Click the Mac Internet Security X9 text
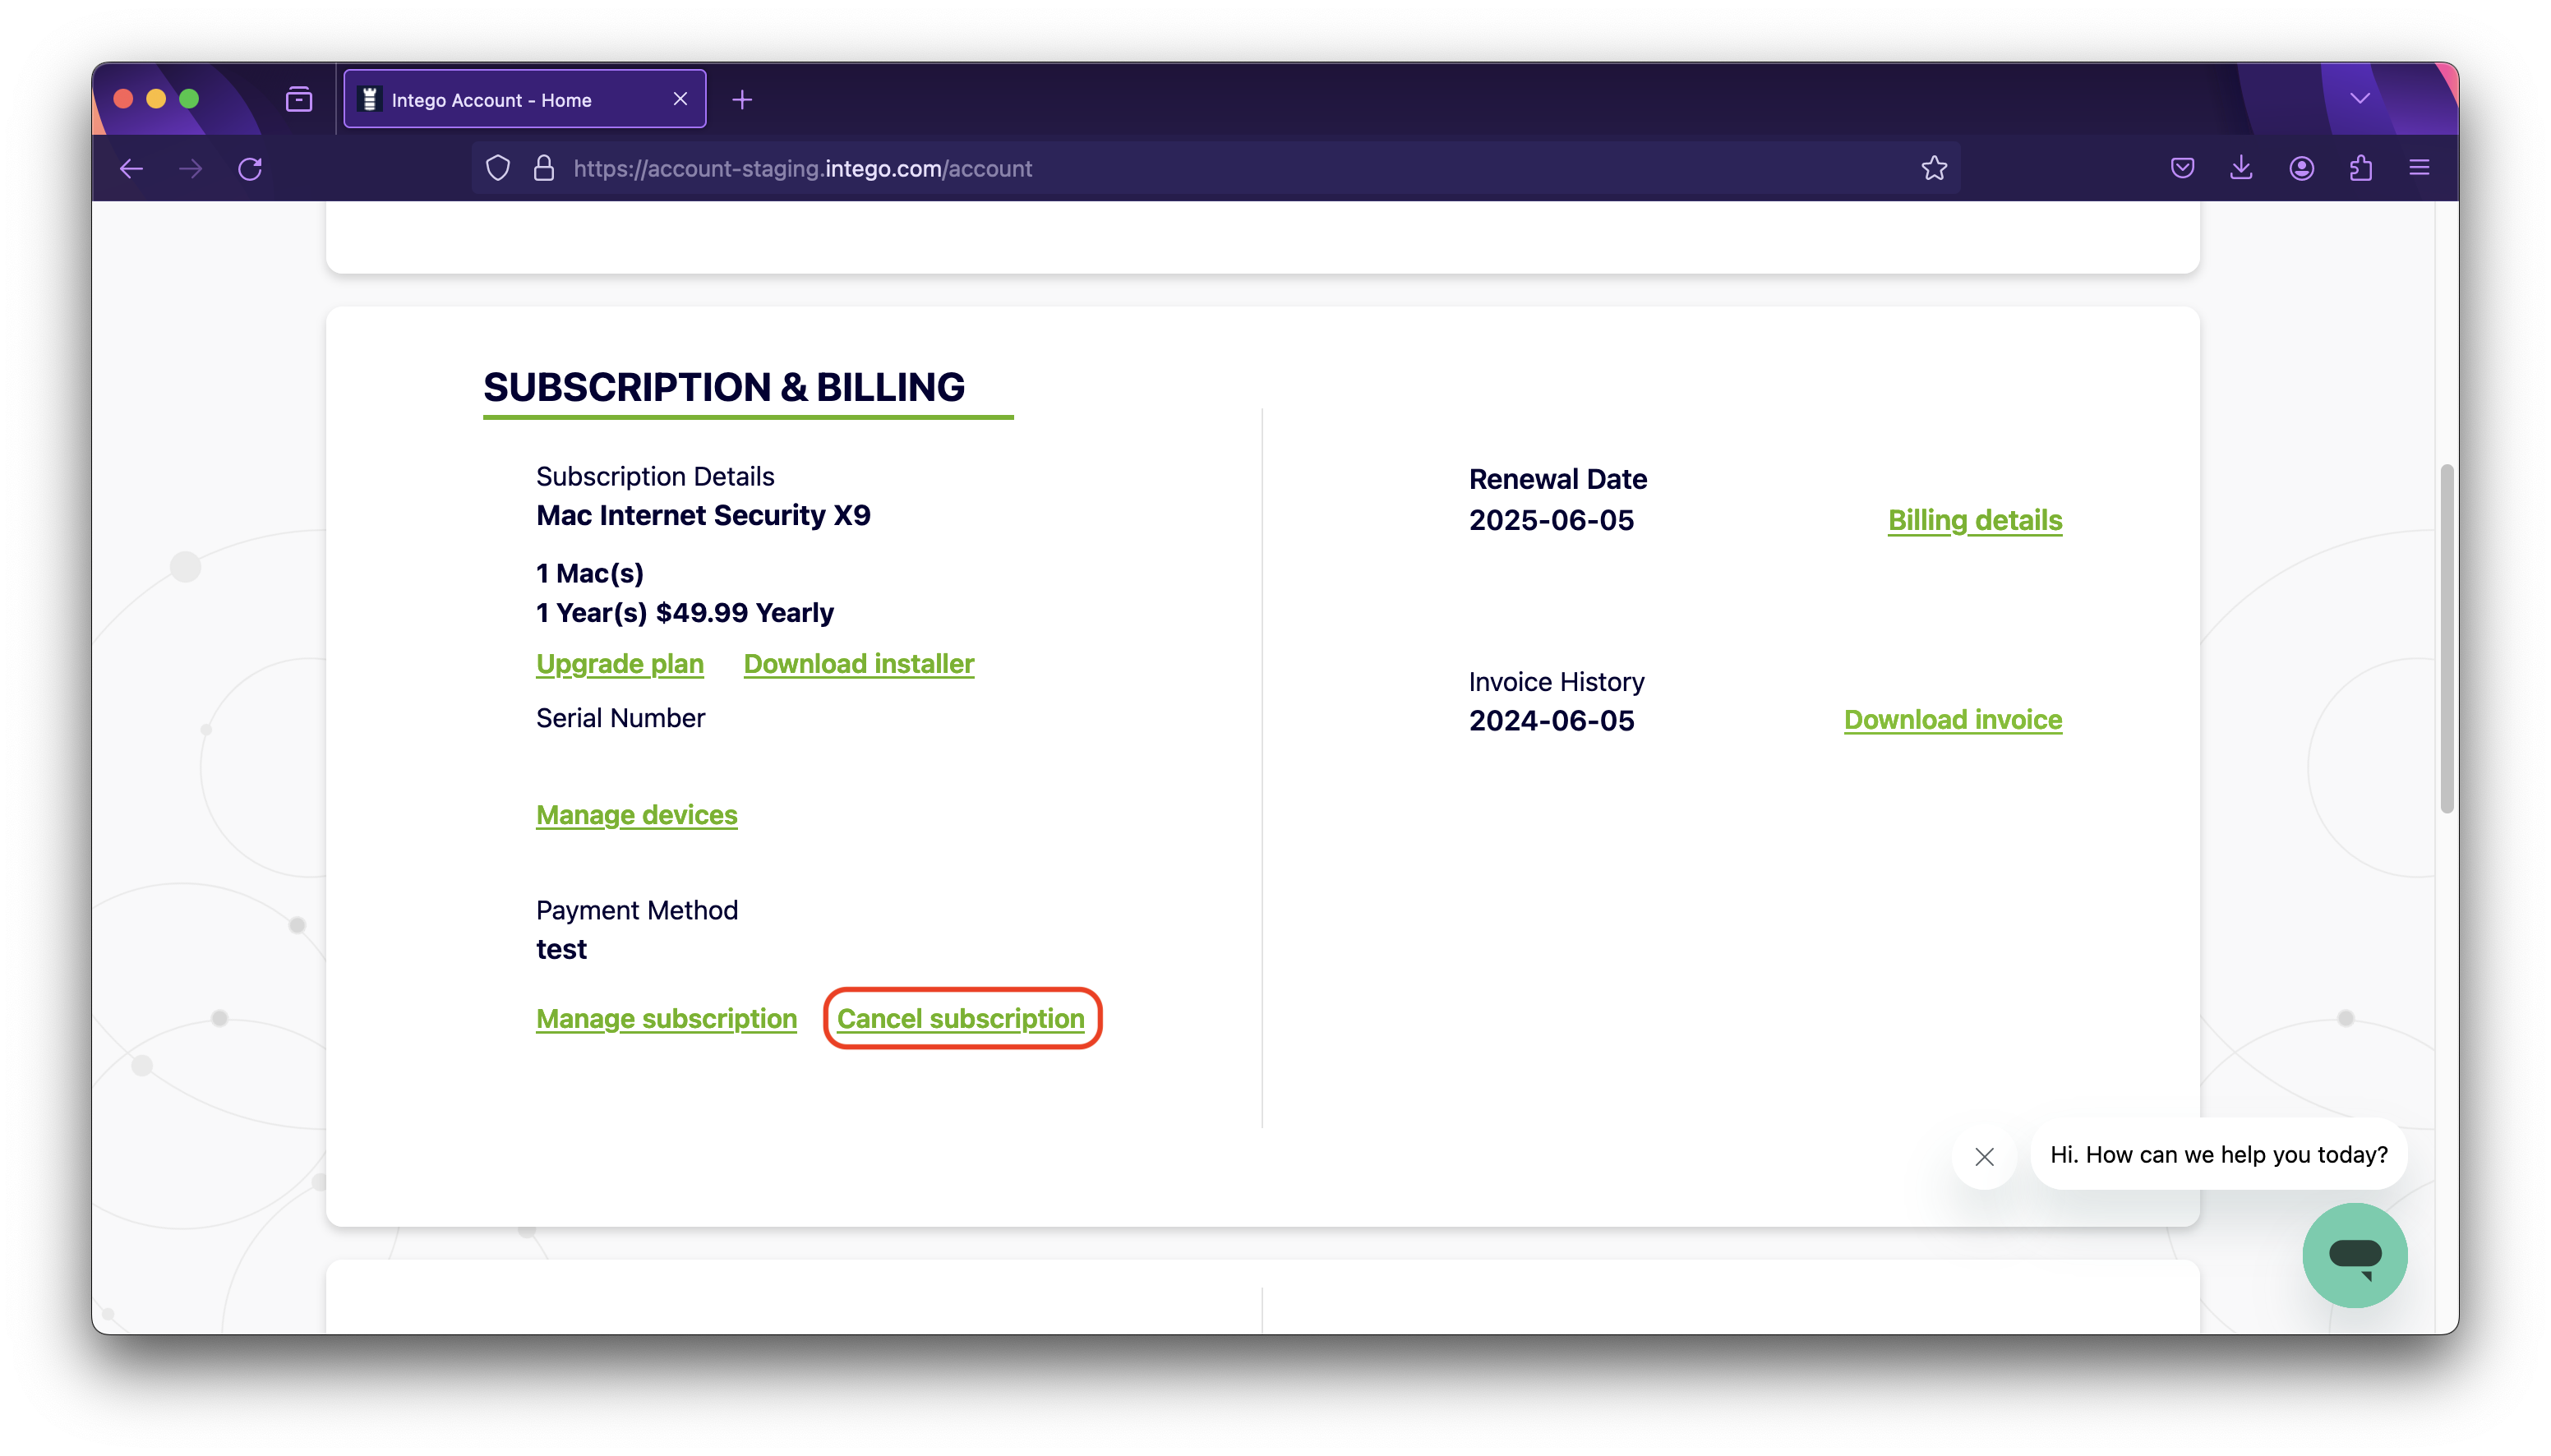The height and width of the screenshot is (1456, 2551). point(703,516)
